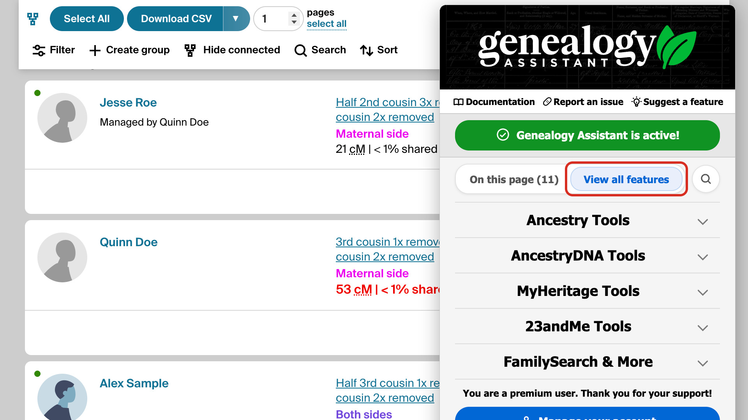Click Both sides label for Alex Sample
Screen dimensions: 748x420
click(x=364, y=414)
